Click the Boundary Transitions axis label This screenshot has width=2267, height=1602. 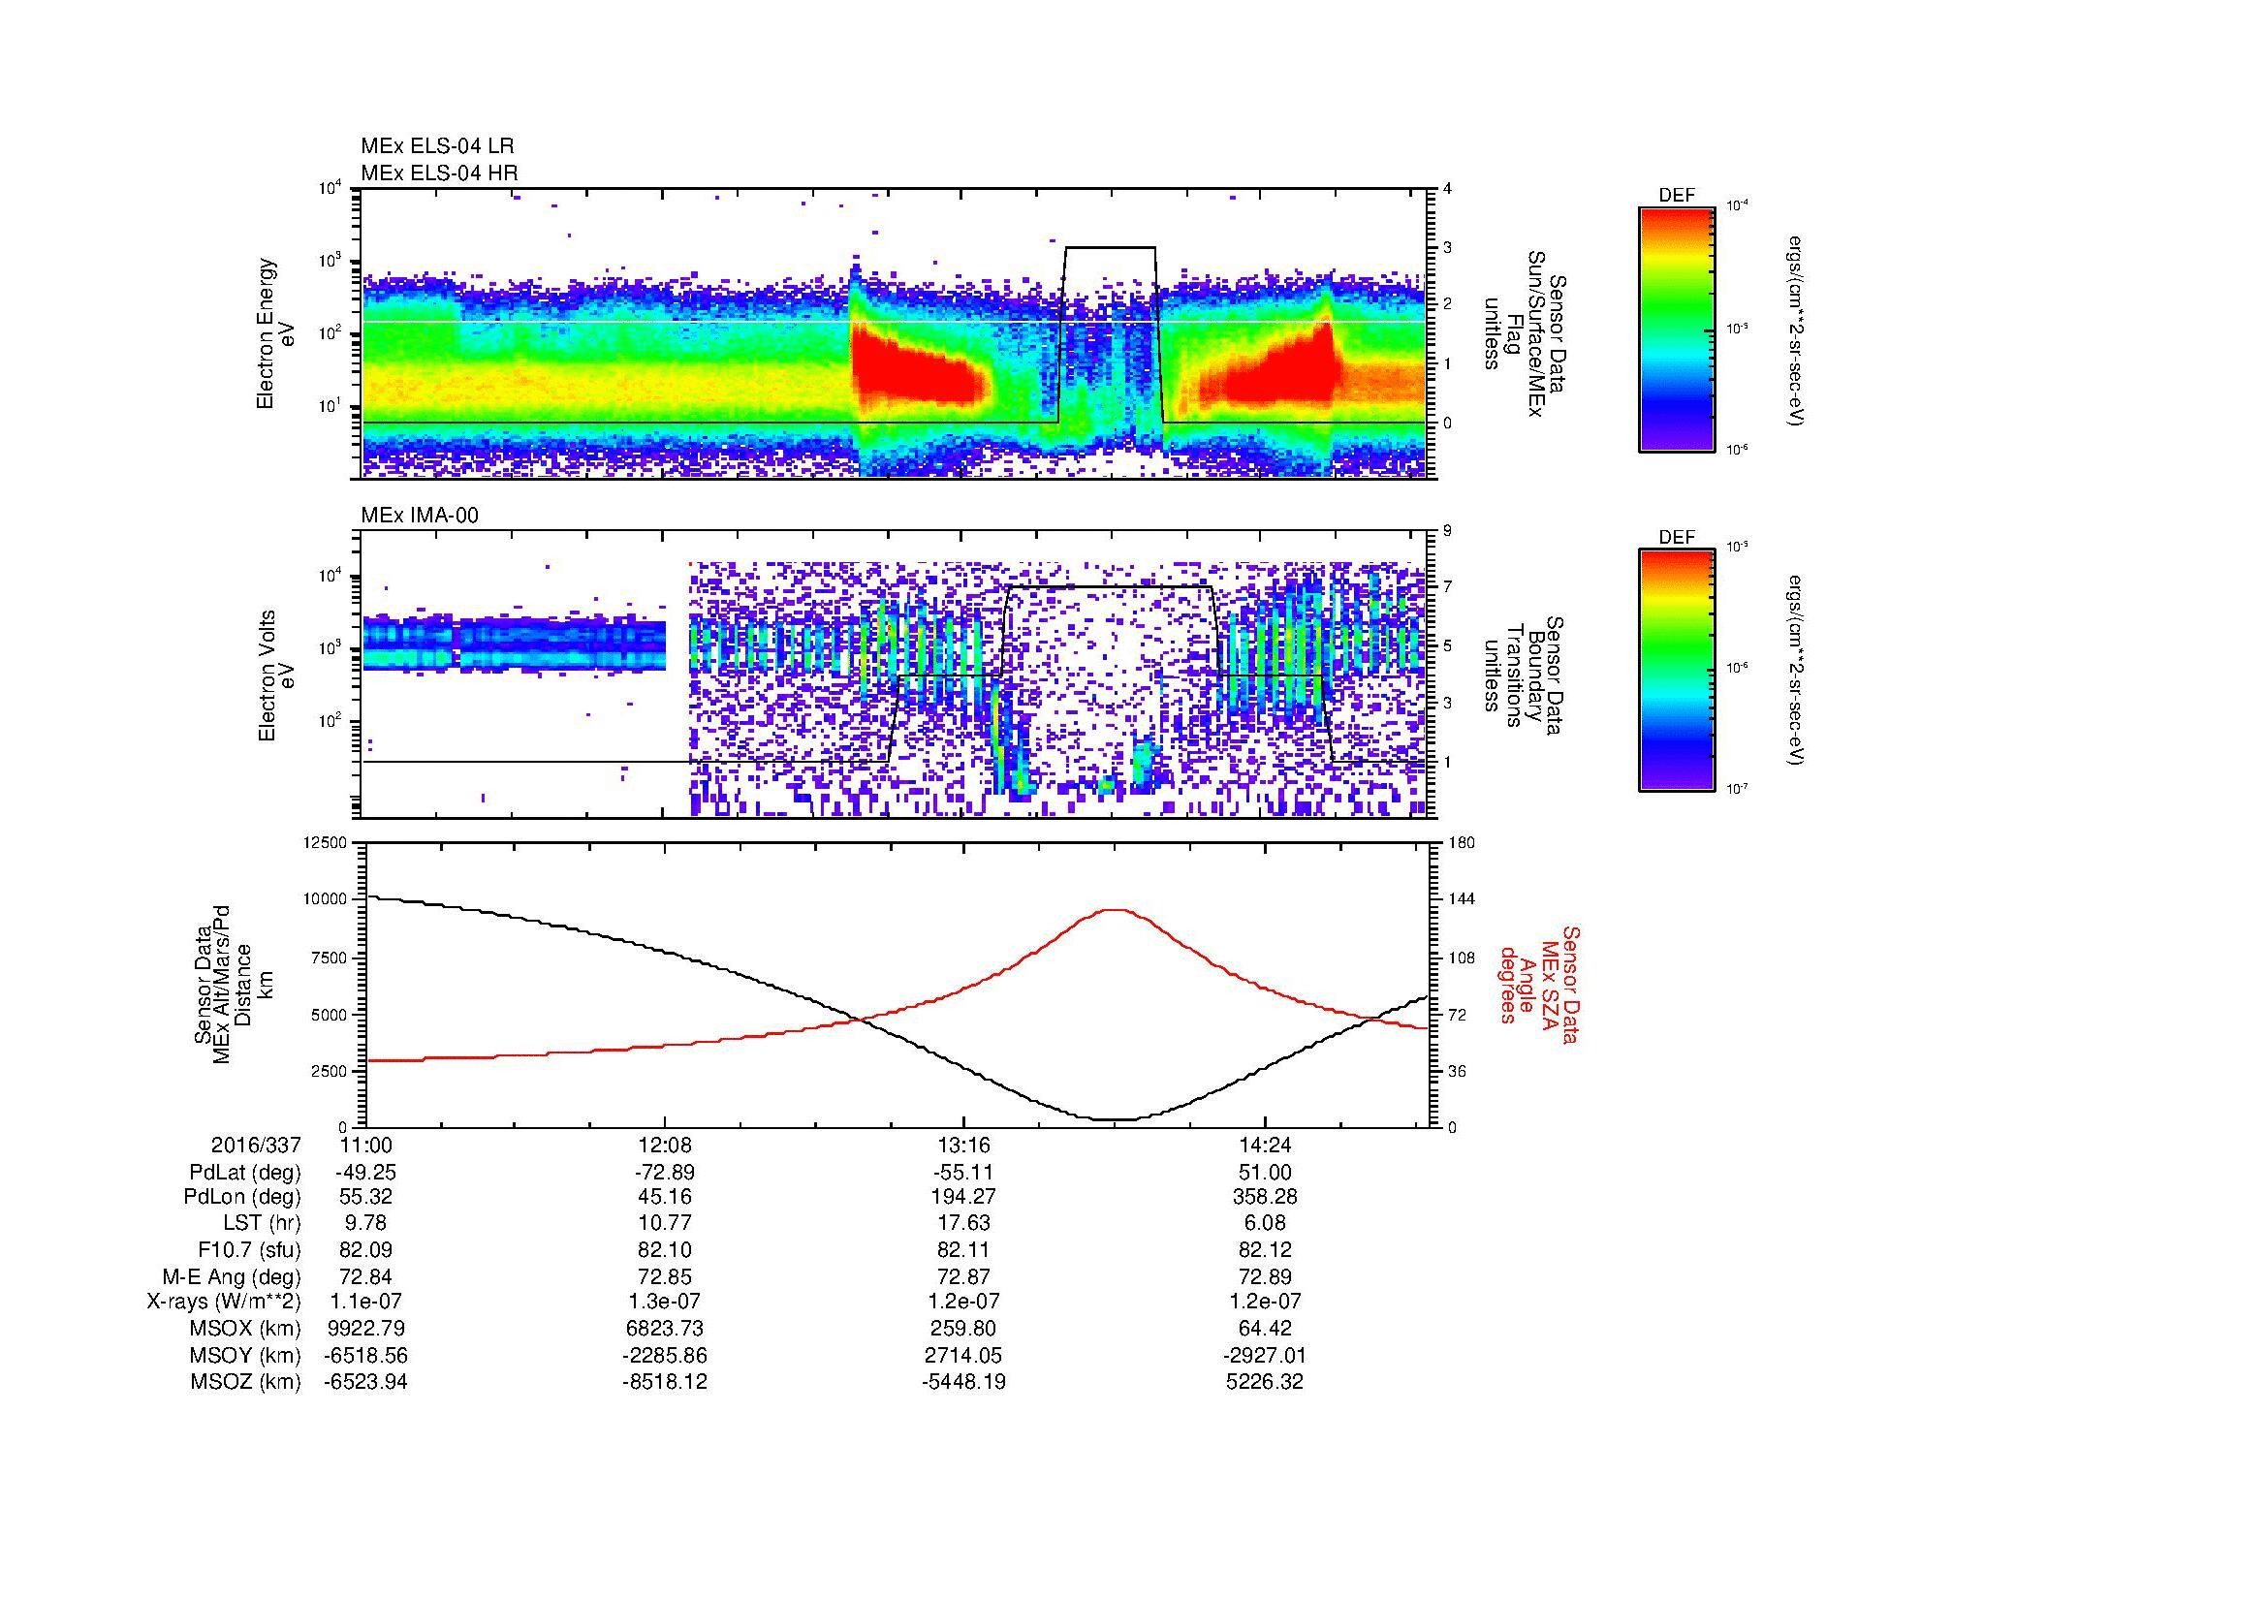point(1524,675)
